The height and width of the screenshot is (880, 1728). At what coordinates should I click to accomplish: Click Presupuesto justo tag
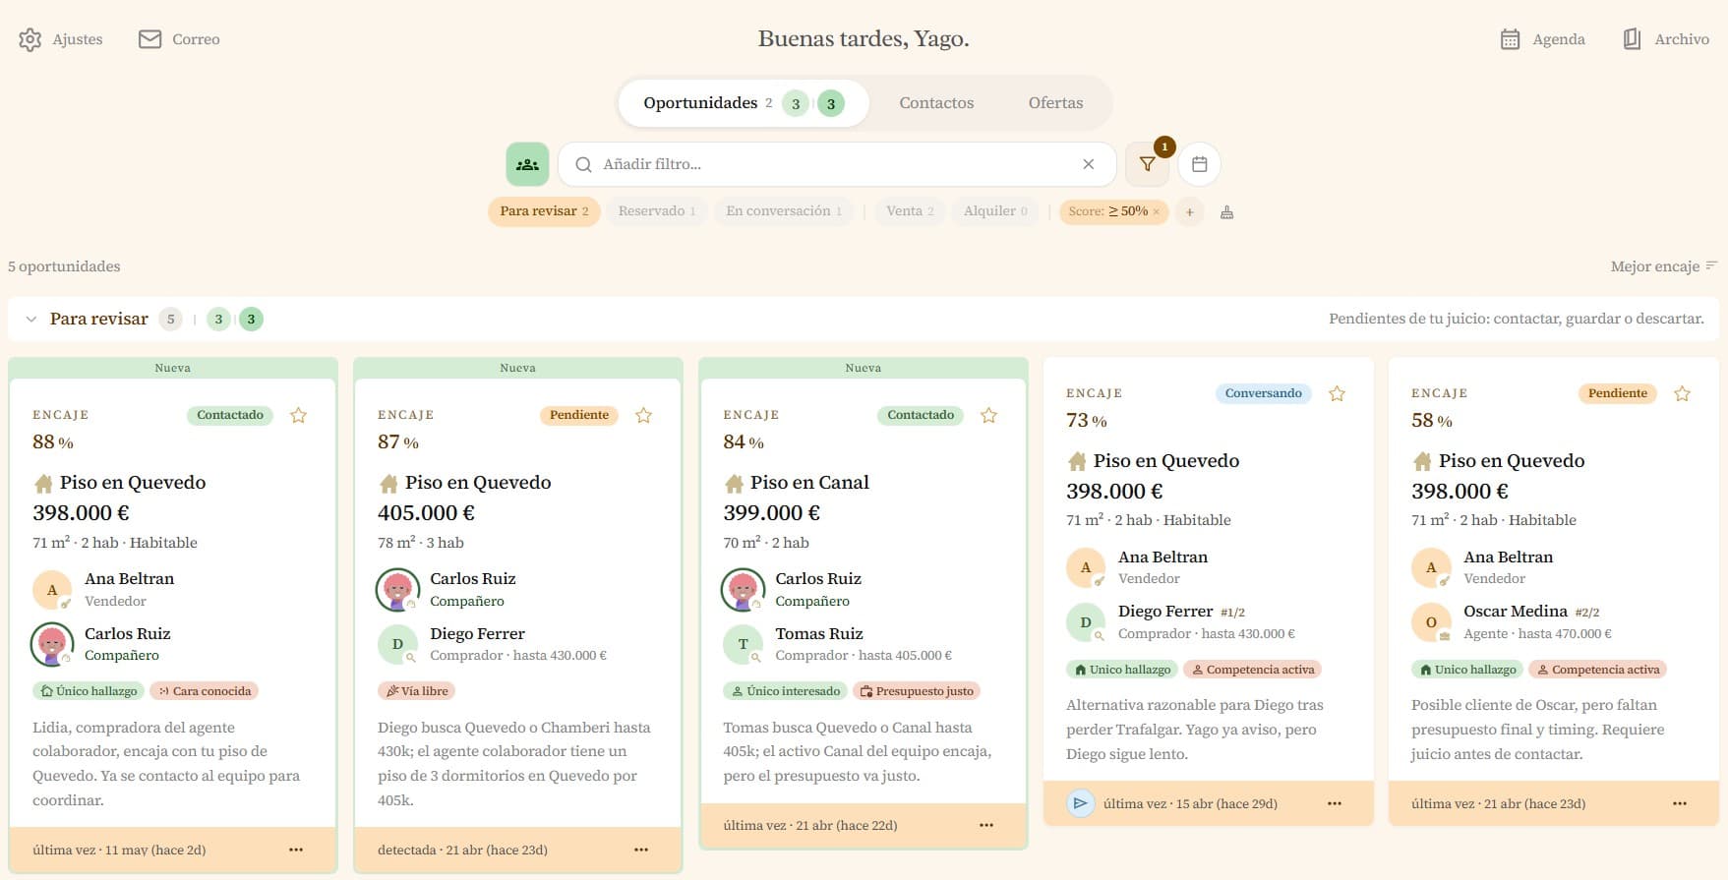coord(917,691)
